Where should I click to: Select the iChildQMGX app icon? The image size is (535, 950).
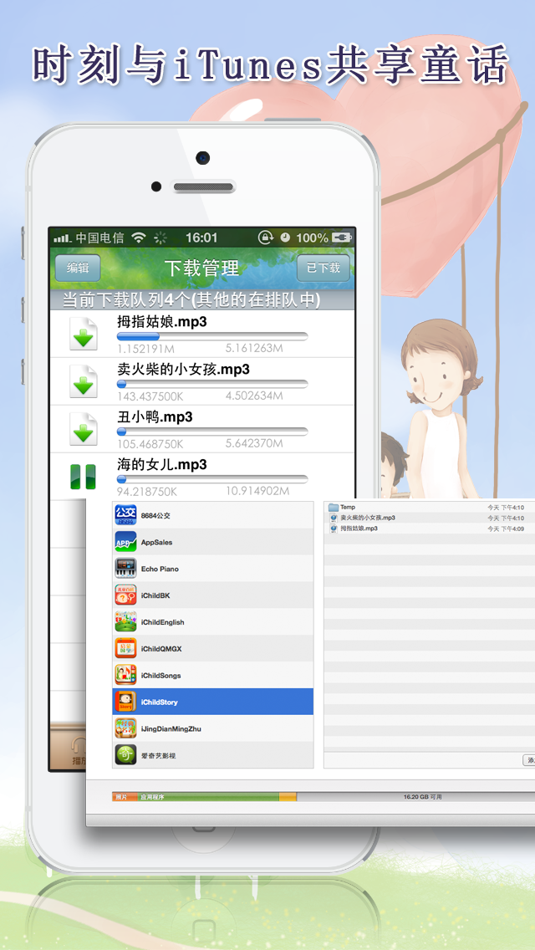point(125,649)
